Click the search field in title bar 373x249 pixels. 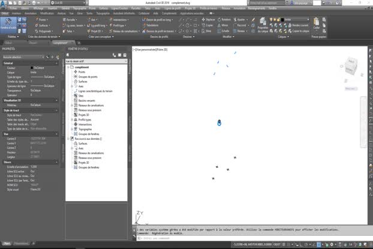tap(266, 3)
